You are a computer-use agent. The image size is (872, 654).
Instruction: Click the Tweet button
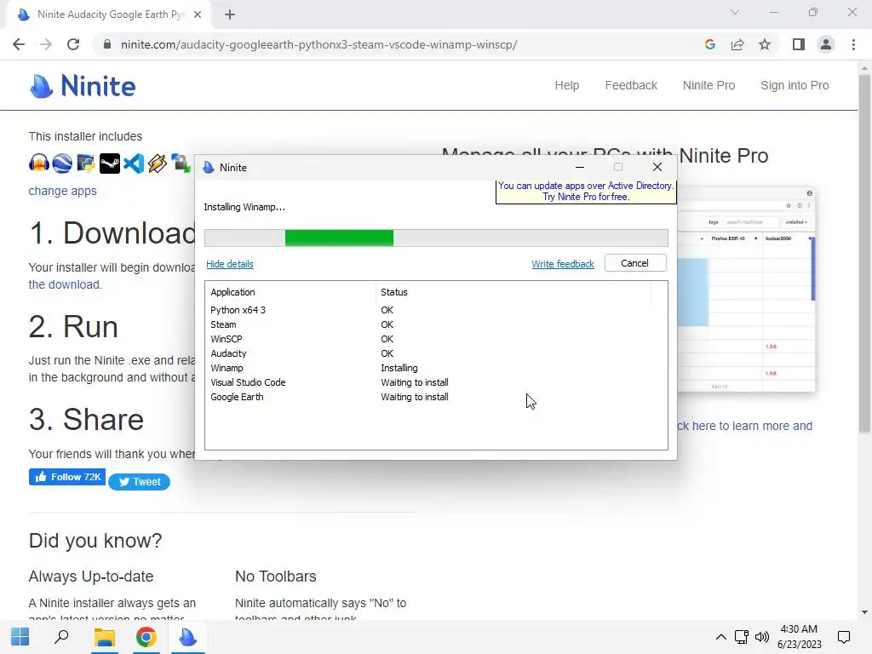[139, 482]
